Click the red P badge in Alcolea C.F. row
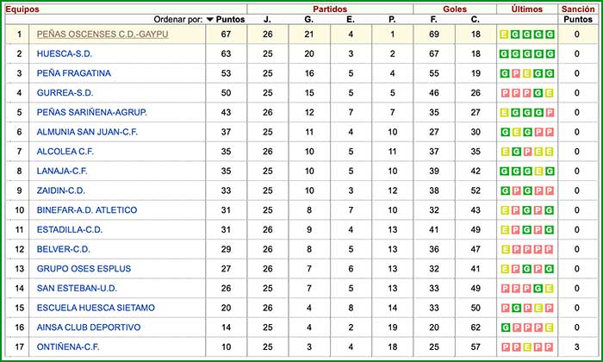The height and width of the screenshot is (362, 603). [526, 152]
